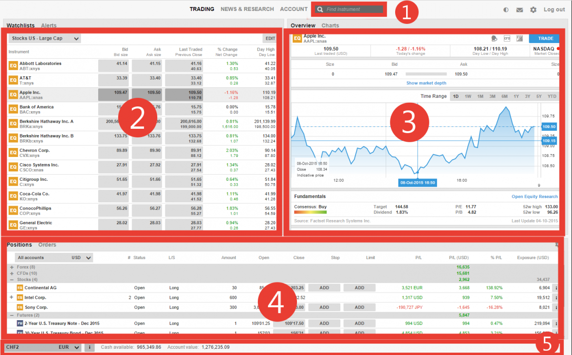Expand the CFDs (10) positions group

click(12, 273)
